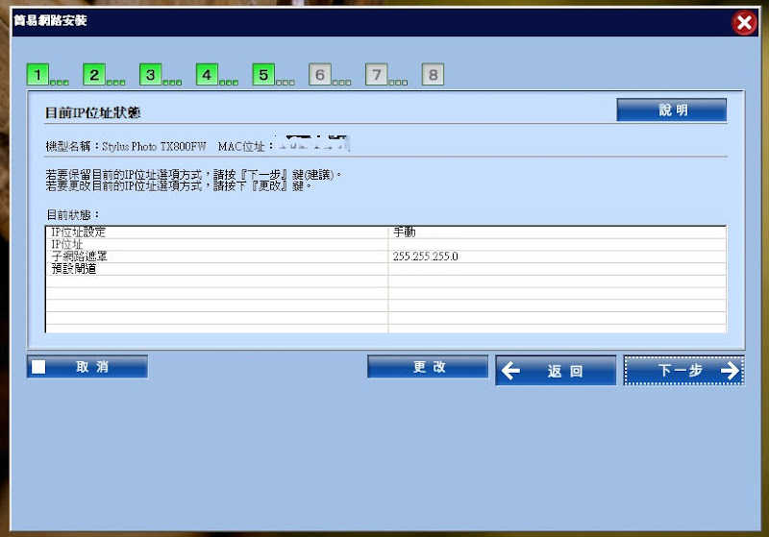Screen dimensions: 769x537
Task: Click greyed step 8 indicator icon
Action: [x=433, y=75]
